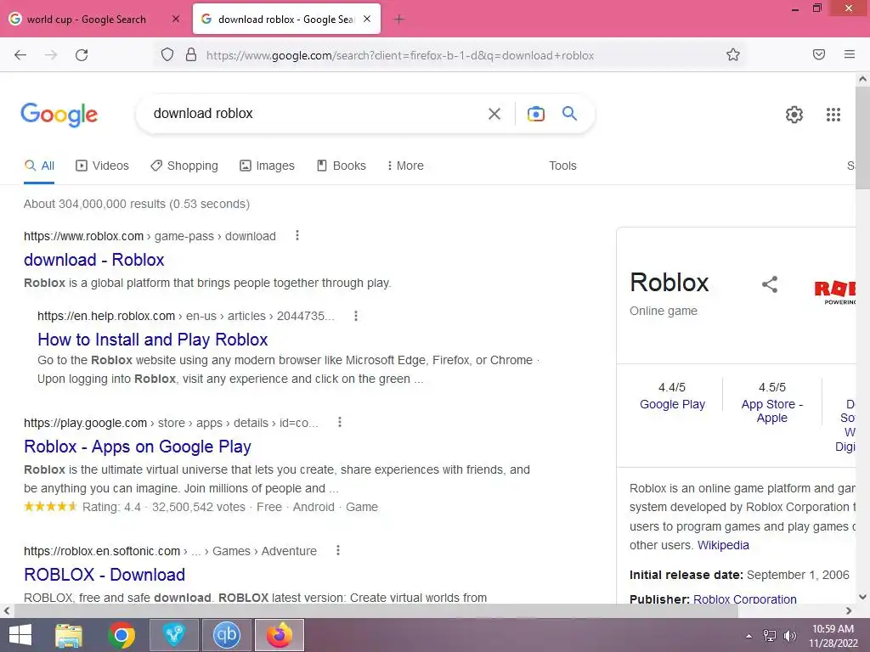Select Firefox in the taskbar
The height and width of the screenshot is (652, 870).
pos(279,635)
